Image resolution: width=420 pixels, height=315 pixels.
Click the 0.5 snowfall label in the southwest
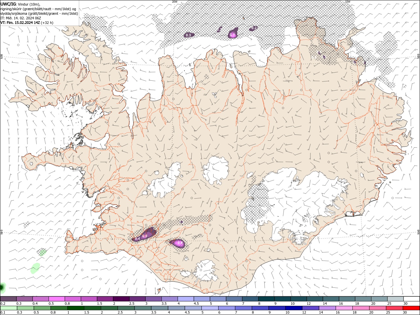point(145,236)
